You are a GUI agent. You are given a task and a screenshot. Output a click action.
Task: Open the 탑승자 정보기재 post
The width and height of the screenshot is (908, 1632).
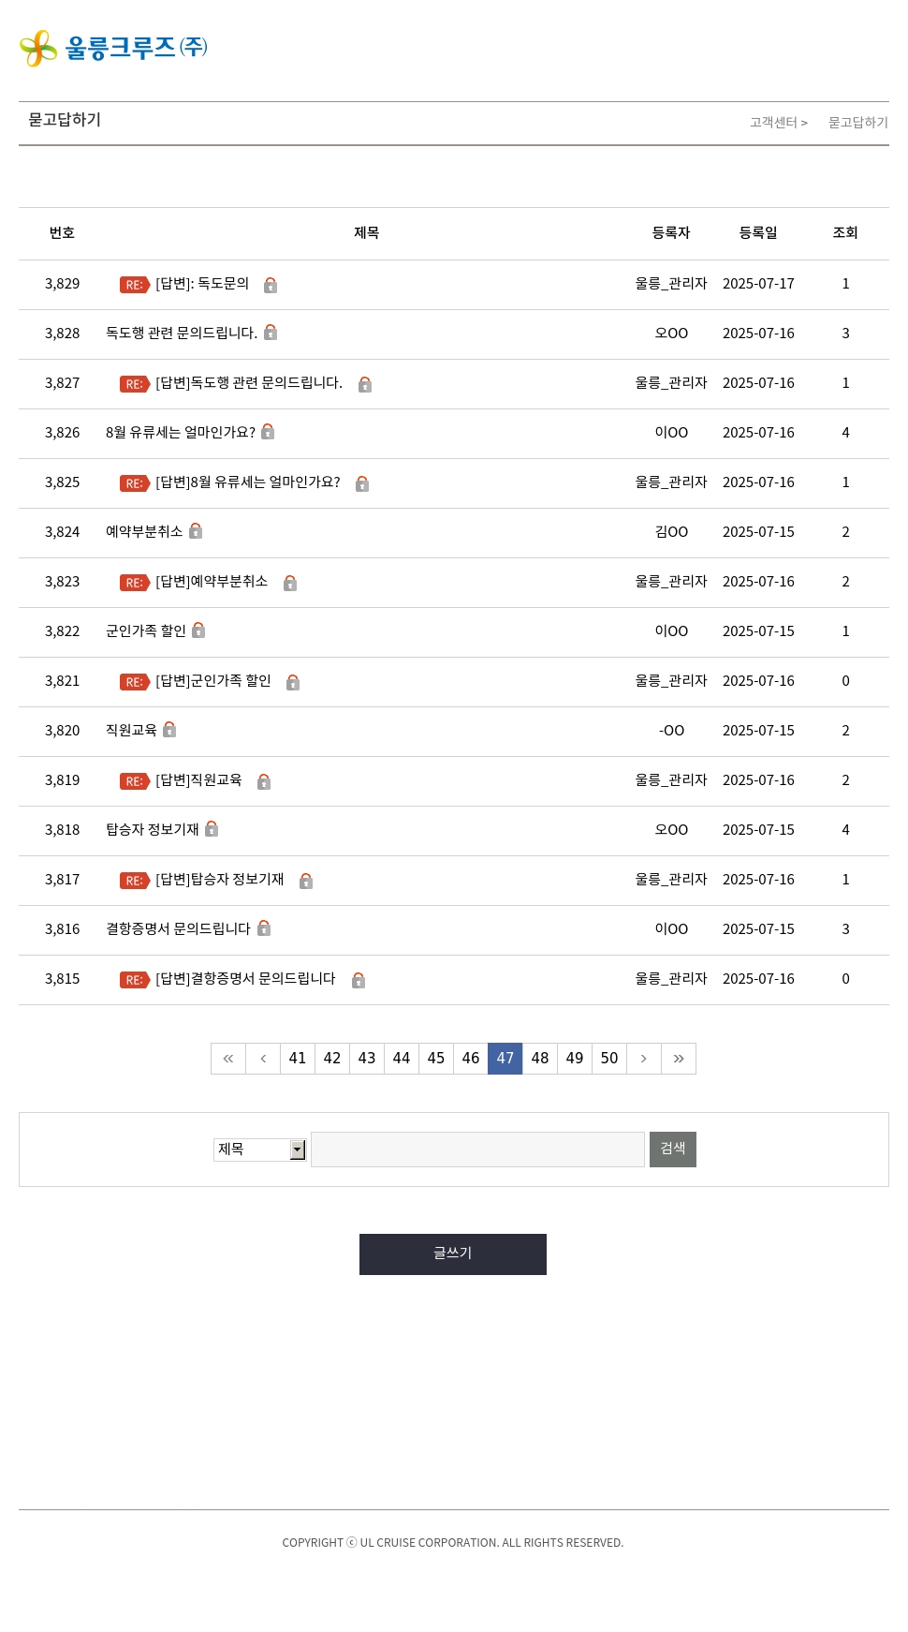153,830
